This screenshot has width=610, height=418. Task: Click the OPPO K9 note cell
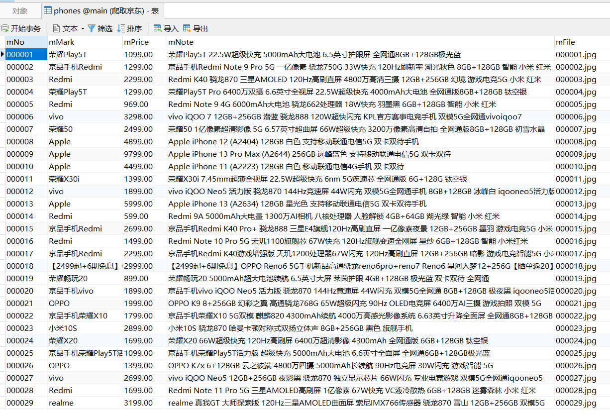point(361,303)
